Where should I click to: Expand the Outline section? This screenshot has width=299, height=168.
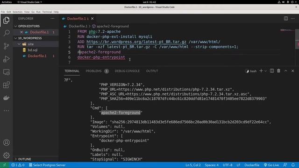(x=36, y=159)
